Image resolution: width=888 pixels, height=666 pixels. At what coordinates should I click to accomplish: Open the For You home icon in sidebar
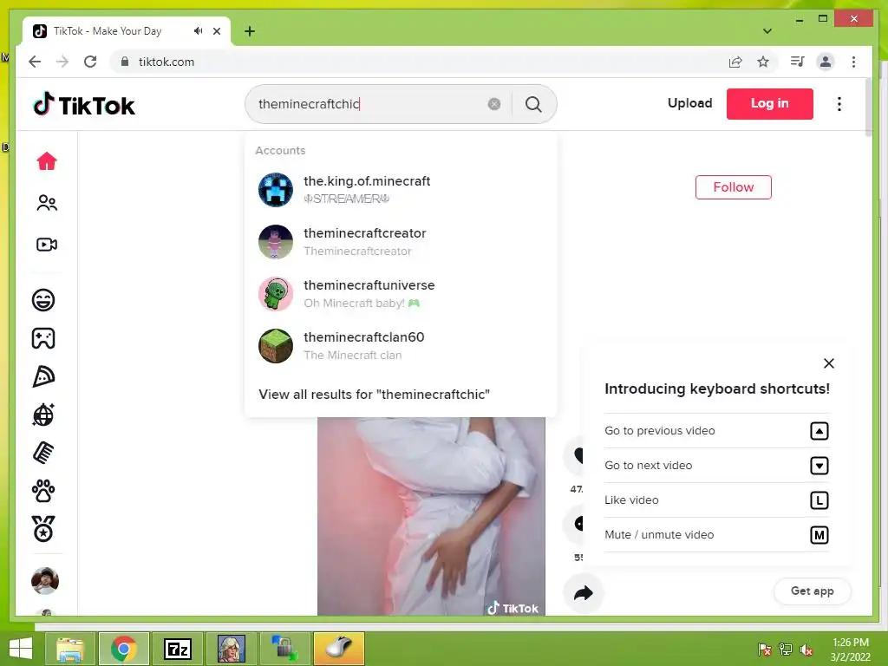(x=47, y=161)
